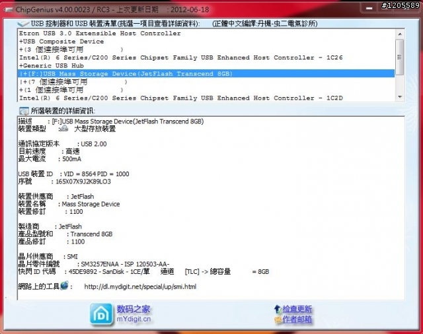The image size is (423, 334).
Task: Click the device list scroll down arrow
Action: click(400, 97)
